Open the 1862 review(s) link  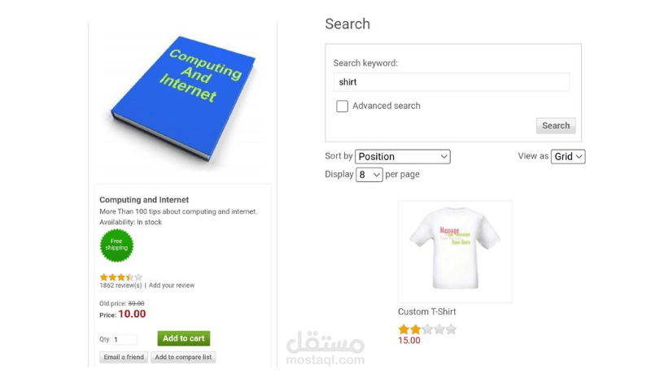(120, 285)
